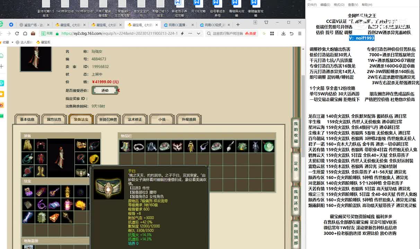
Task: Click the purple whip talisman icon
Action: [x=42, y=204]
